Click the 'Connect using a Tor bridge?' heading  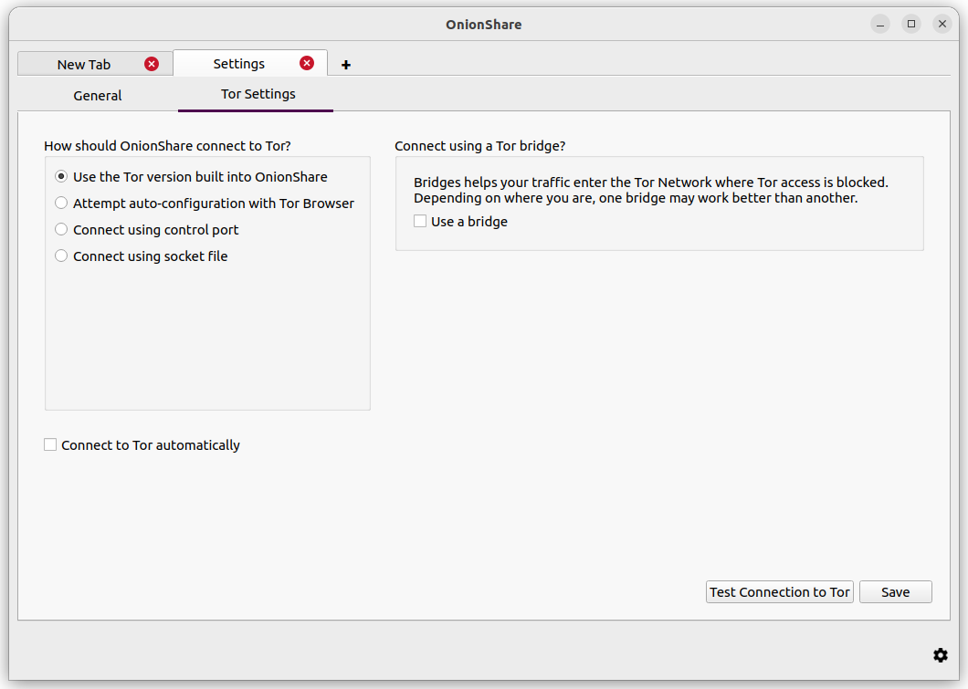[479, 146]
